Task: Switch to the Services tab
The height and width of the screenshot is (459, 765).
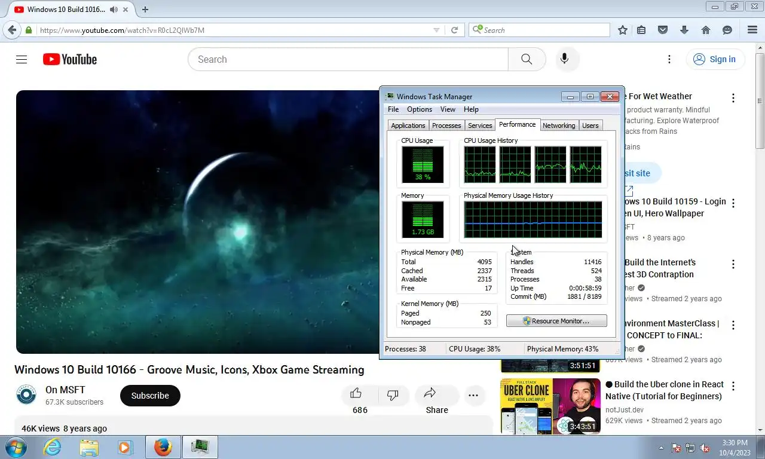Action: (480, 126)
